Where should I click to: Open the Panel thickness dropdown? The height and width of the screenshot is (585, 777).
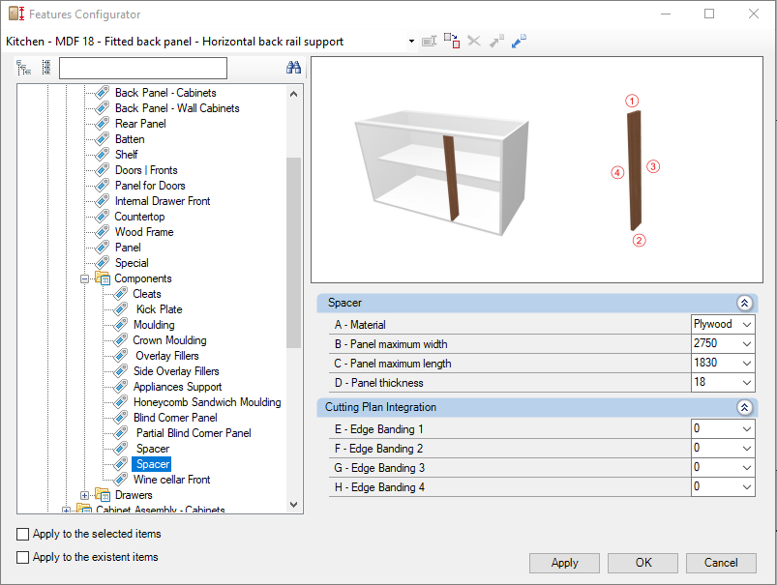[747, 383]
